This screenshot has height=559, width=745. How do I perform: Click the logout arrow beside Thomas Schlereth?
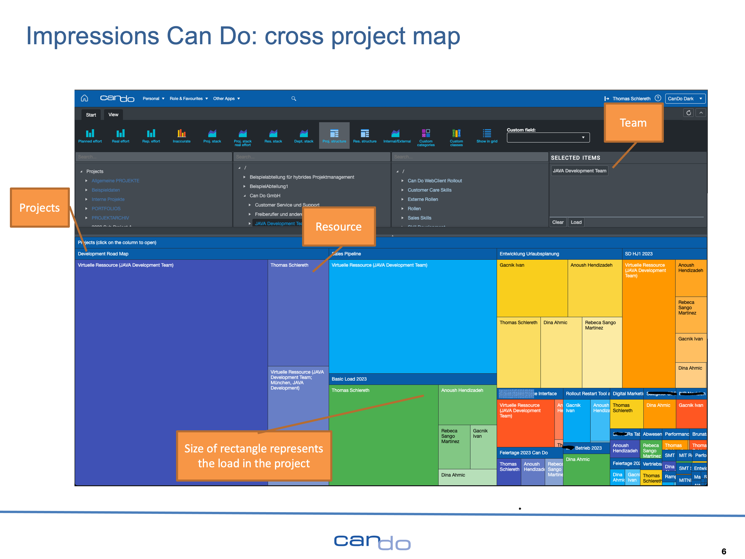606,99
